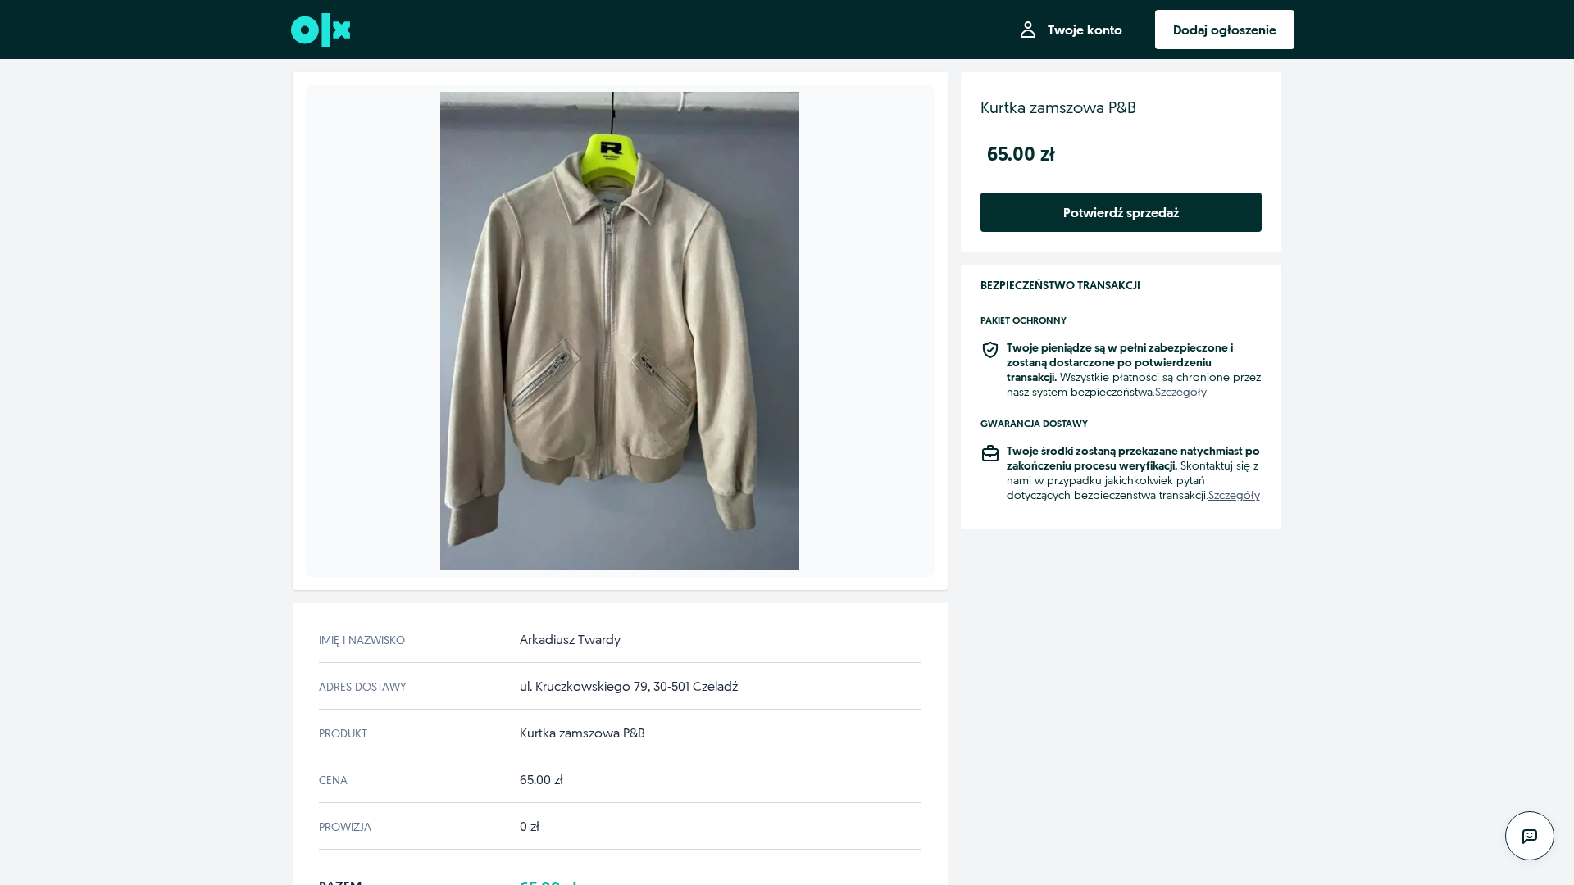The image size is (1574, 885).
Task: Click the OLX logo
Action: [x=321, y=29]
